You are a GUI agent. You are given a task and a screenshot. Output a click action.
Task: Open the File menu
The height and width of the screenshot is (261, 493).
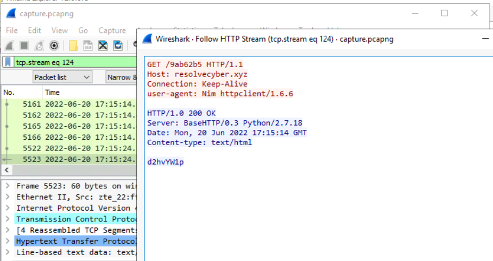11,30
